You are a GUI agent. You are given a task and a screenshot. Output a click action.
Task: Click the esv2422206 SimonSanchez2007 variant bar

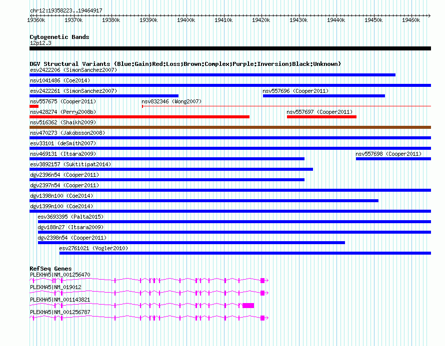point(212,75)
